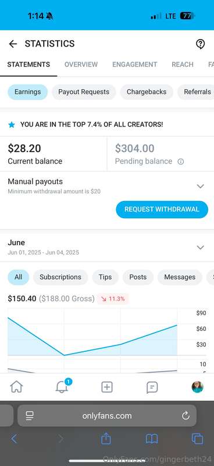Tap the onlyfans.com address field
Viewport: 214px width, 466px height.
(x=107, y=415)
